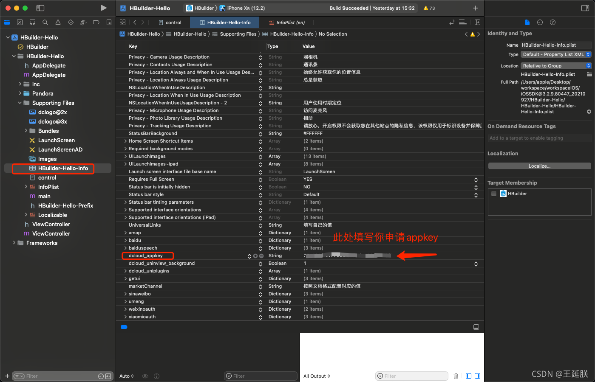Image resolution: width=595 pixels, height=382 pixels.
Task: Open the Supporting Files jump bar item
Action: point(234,34)
